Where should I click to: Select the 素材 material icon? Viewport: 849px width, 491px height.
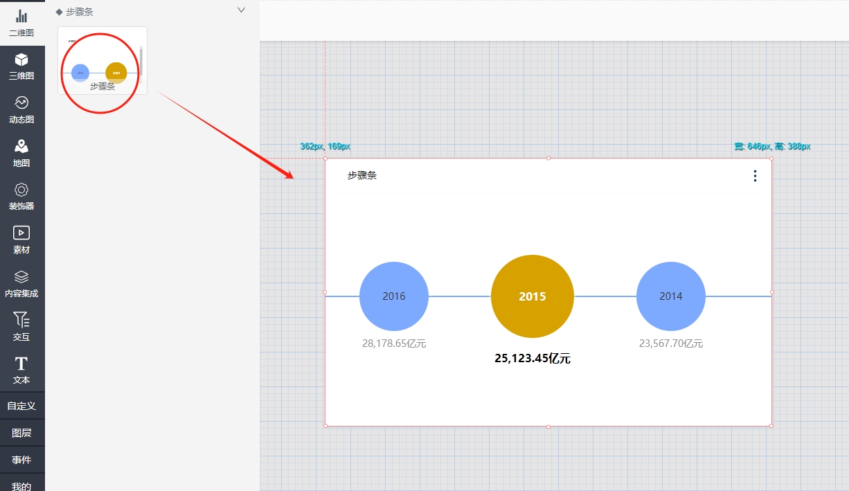(21, 240)
